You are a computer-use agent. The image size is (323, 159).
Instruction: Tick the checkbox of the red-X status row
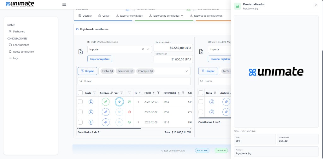coord(80,112)
